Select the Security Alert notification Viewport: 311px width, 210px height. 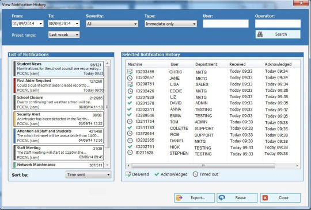(x=59, y=119)
